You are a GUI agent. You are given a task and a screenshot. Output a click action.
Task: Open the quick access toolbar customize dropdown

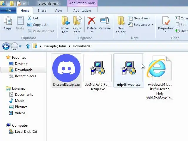click(x=24, y=4)
